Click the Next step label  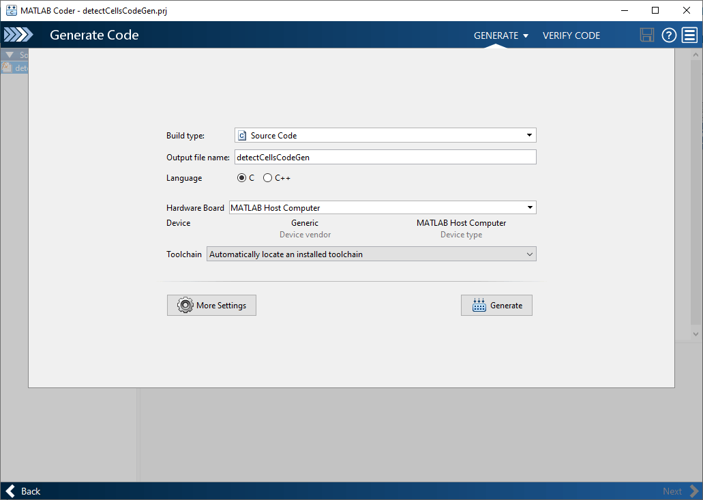click(672, 492)
